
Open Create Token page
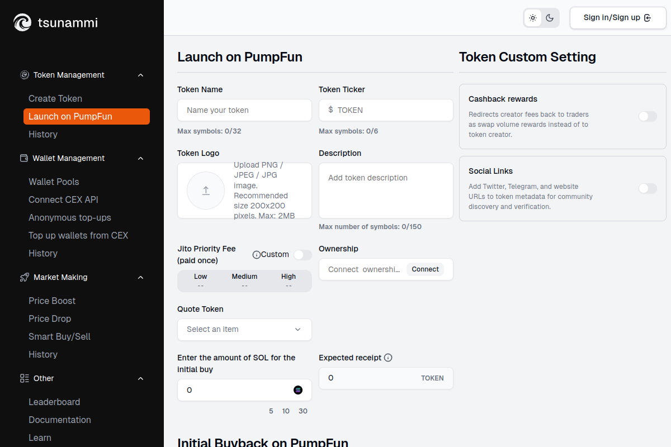click(55, 98)
